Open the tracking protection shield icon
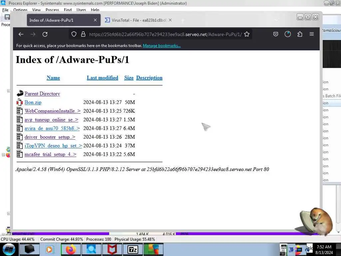 click(x=74, y=34)
